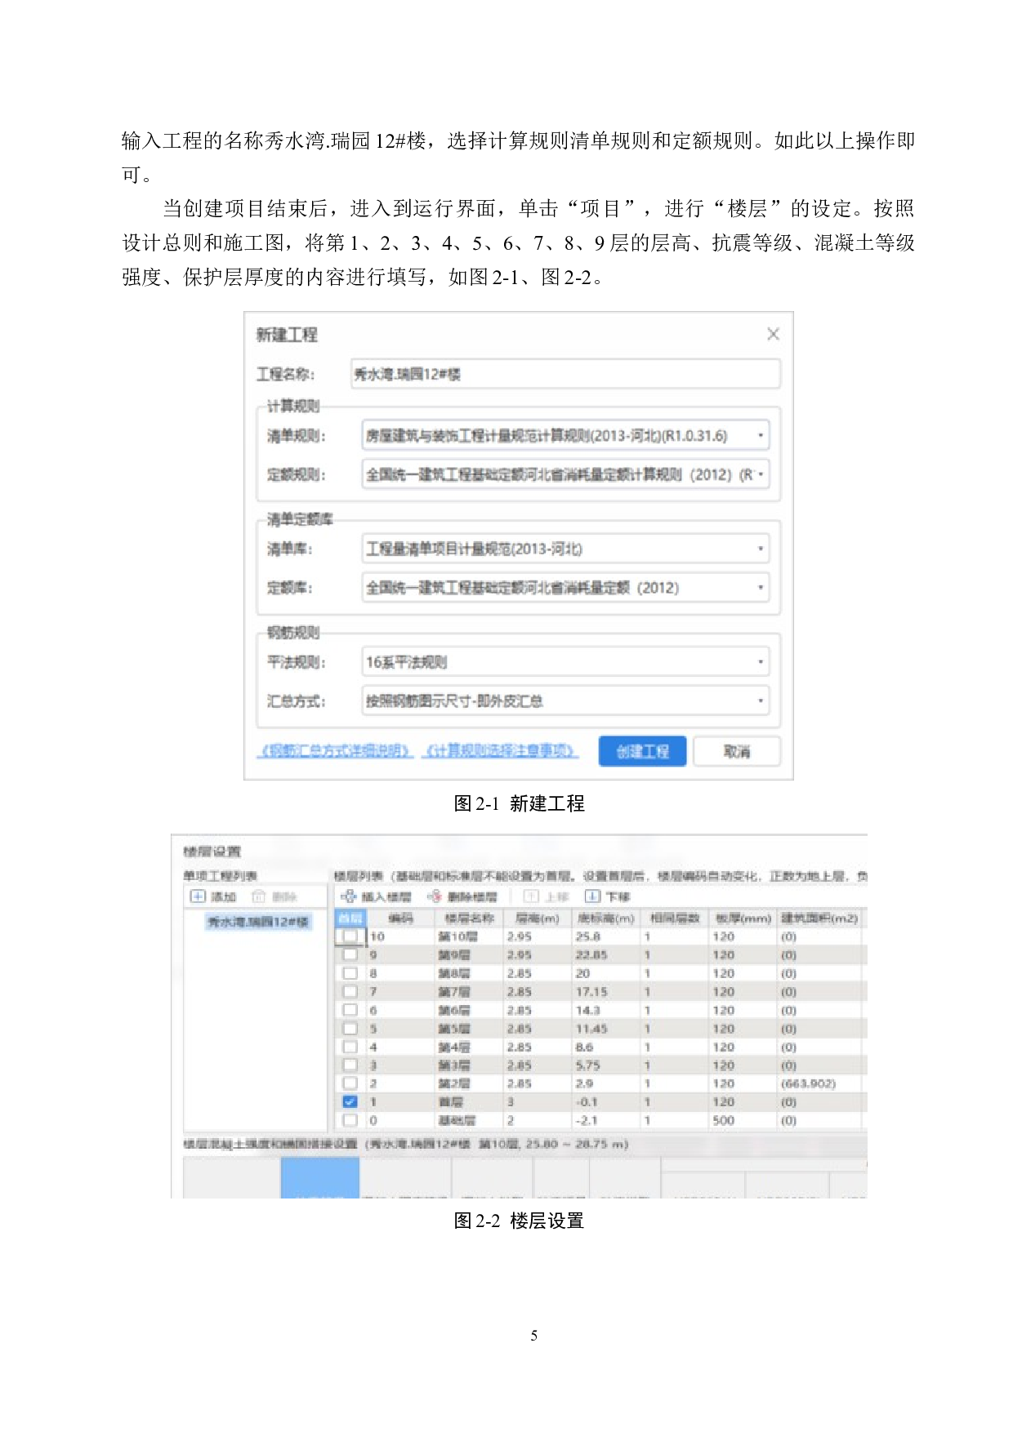The image size is (1013, 1432).
Task: Click the -0.1 底标高 cell
Action: coord(605,1101)
